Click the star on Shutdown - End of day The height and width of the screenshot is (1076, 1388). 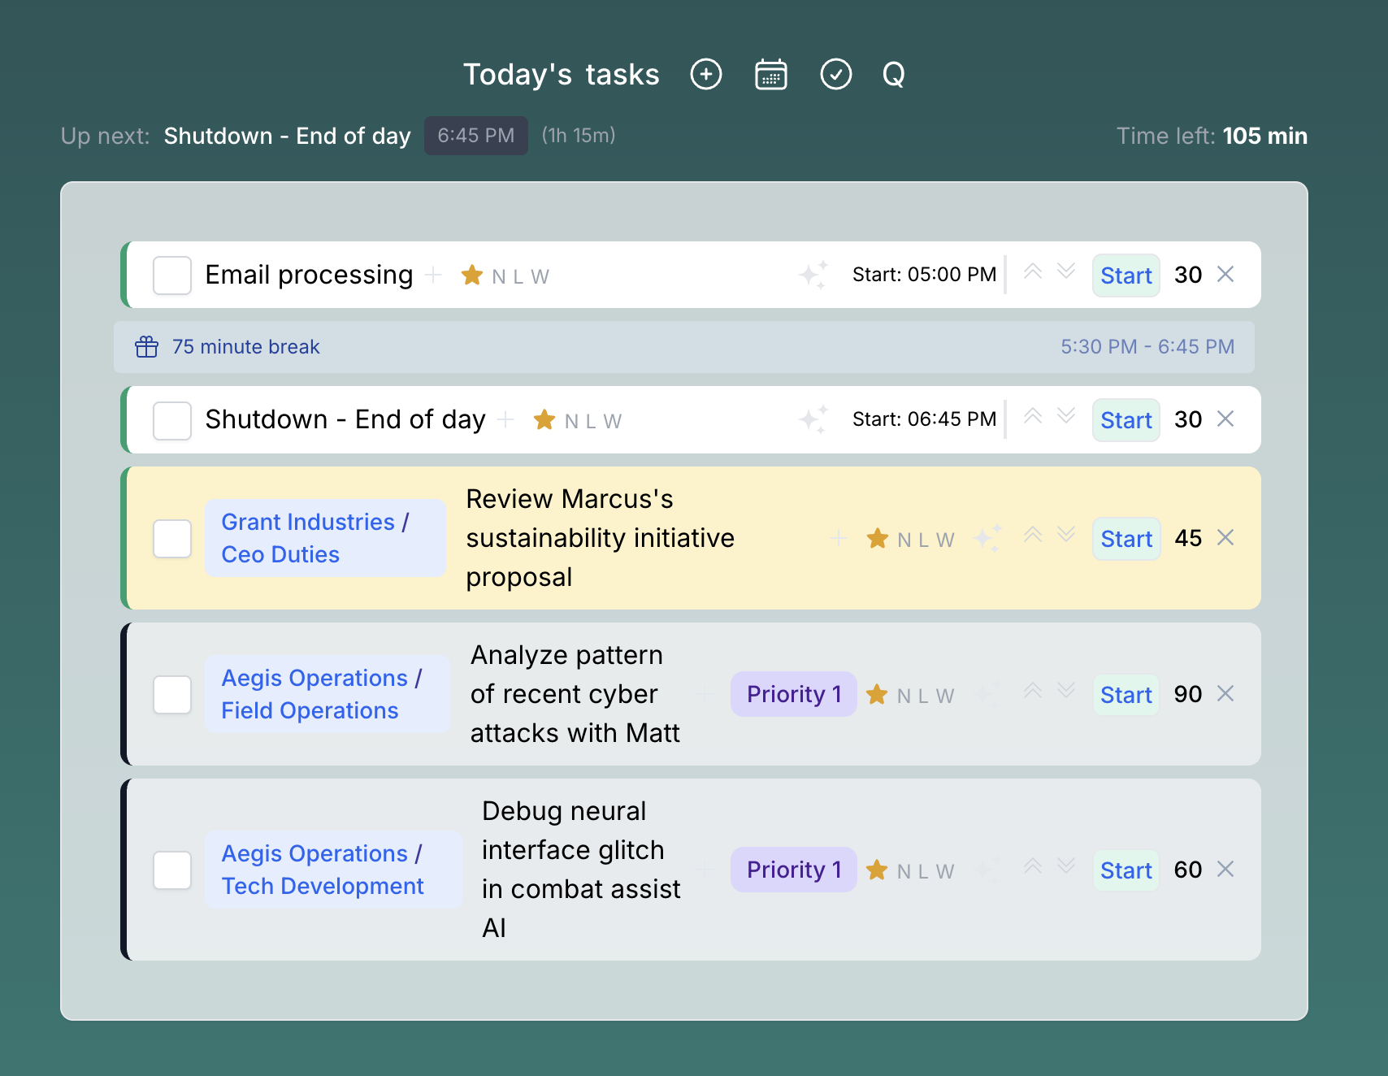tap(544, 419)
